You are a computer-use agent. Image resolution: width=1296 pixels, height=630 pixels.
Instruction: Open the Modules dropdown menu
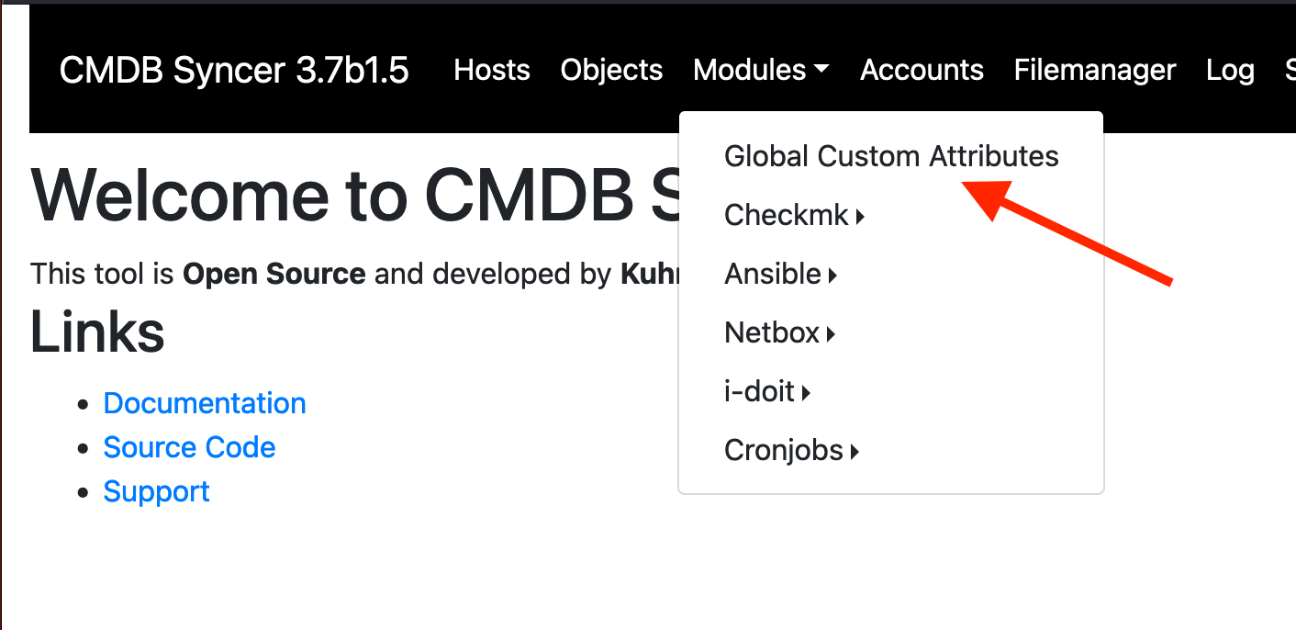tap(761, 71)
